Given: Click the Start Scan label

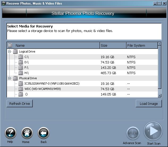Looking at the screenshot, I should [154, 144].
